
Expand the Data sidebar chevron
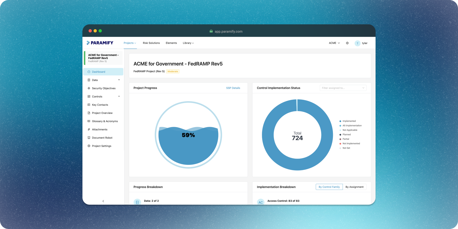pyautogui.click(x=119, y=80)
